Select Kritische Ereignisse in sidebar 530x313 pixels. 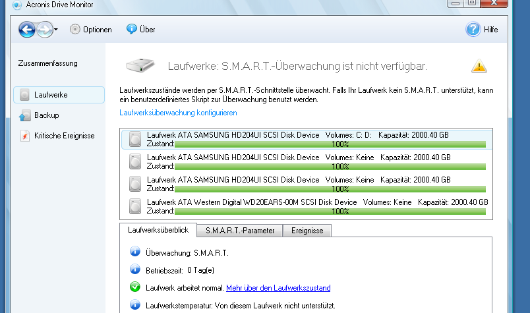(x=64, y=136)
